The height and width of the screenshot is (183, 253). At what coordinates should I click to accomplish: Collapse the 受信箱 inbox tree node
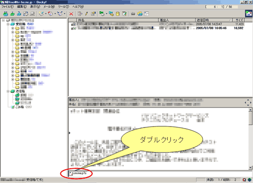coord(8,24)
